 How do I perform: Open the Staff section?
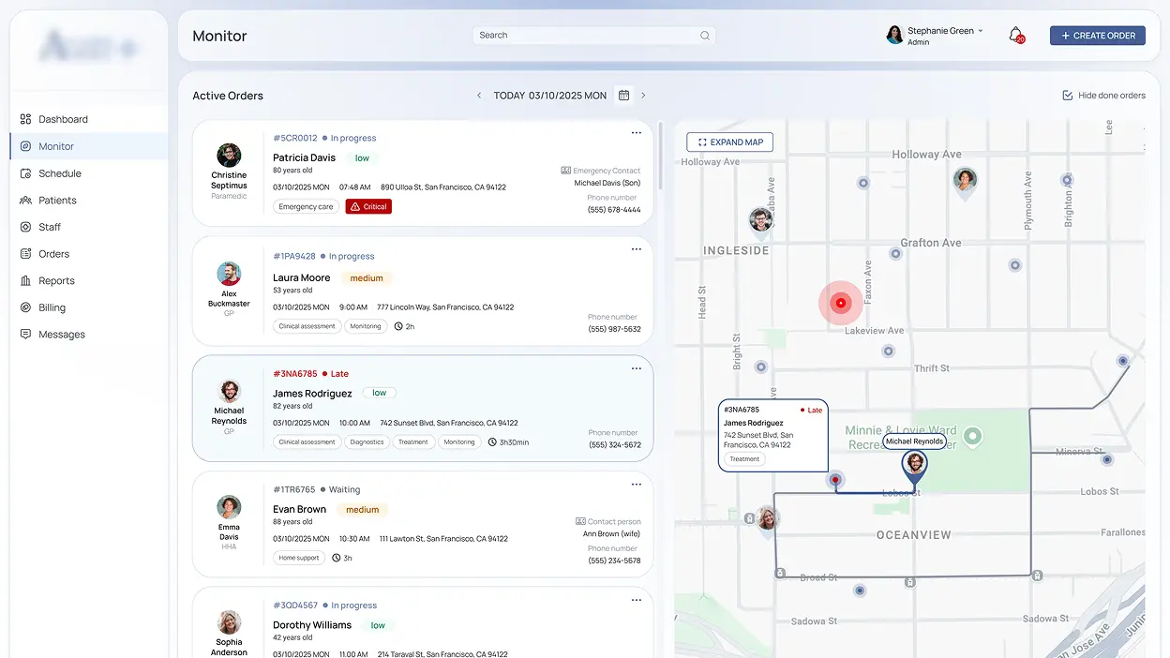point(50,227)
